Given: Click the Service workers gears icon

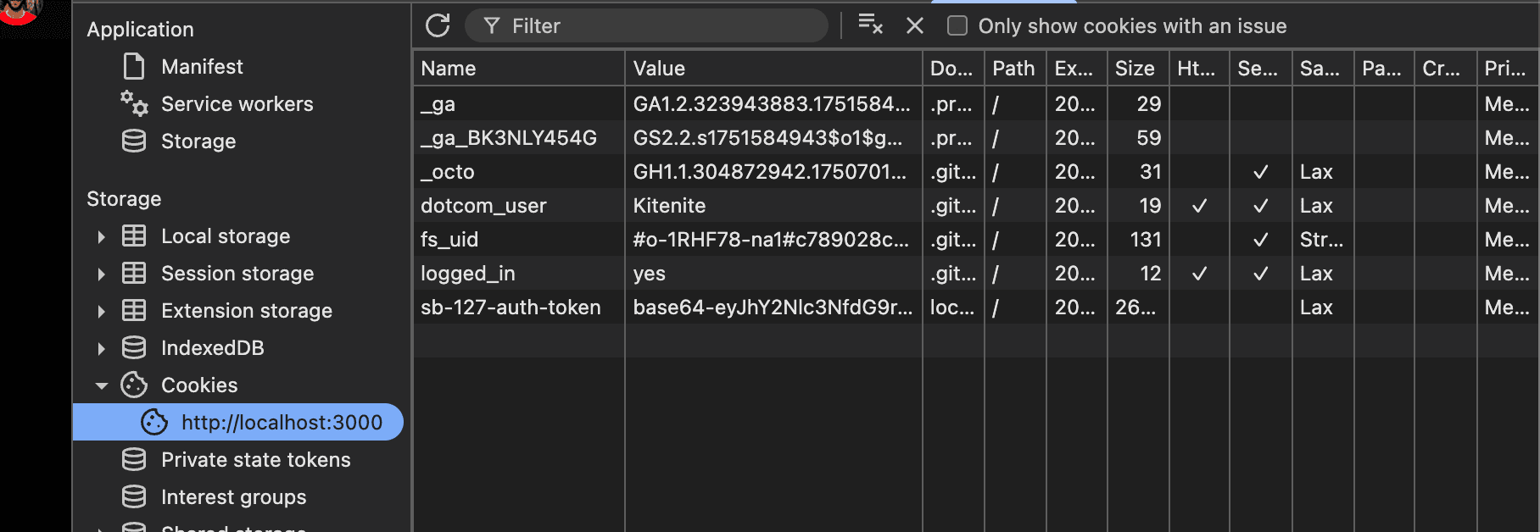Looking at the screenshot, I should pyautogui.click(x=134, y=103).
